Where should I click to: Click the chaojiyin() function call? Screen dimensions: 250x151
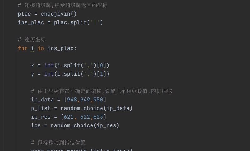(x=59, y=14)
